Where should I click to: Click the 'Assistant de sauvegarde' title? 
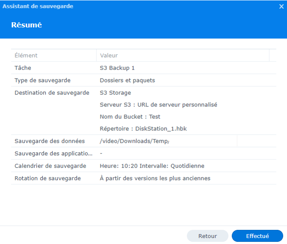[38, 6]
